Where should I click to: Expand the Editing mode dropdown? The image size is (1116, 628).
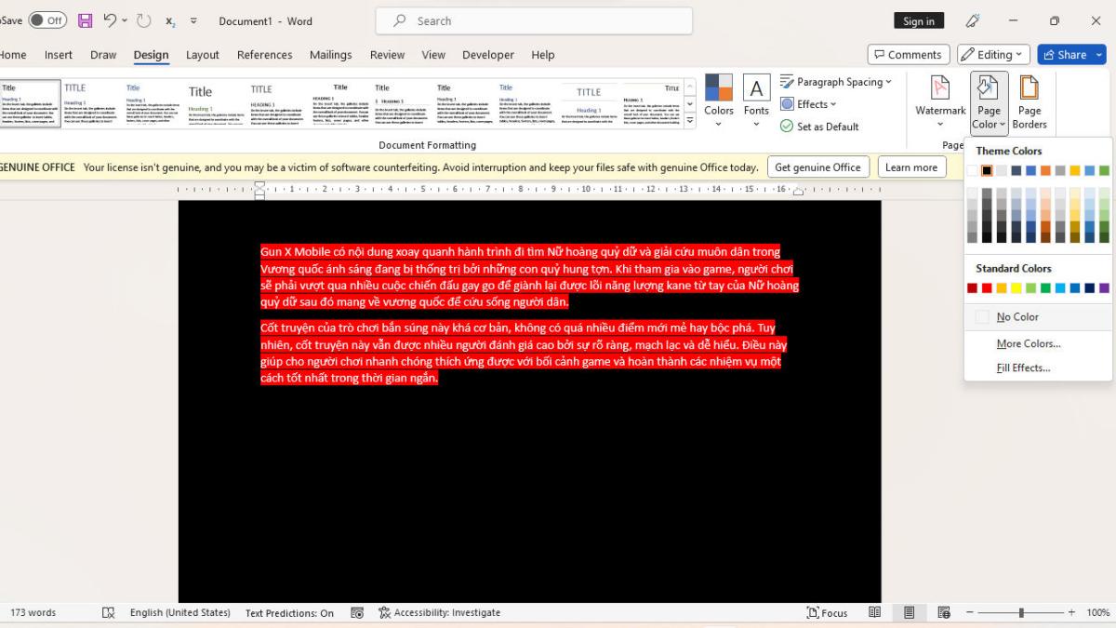(993, 55)
